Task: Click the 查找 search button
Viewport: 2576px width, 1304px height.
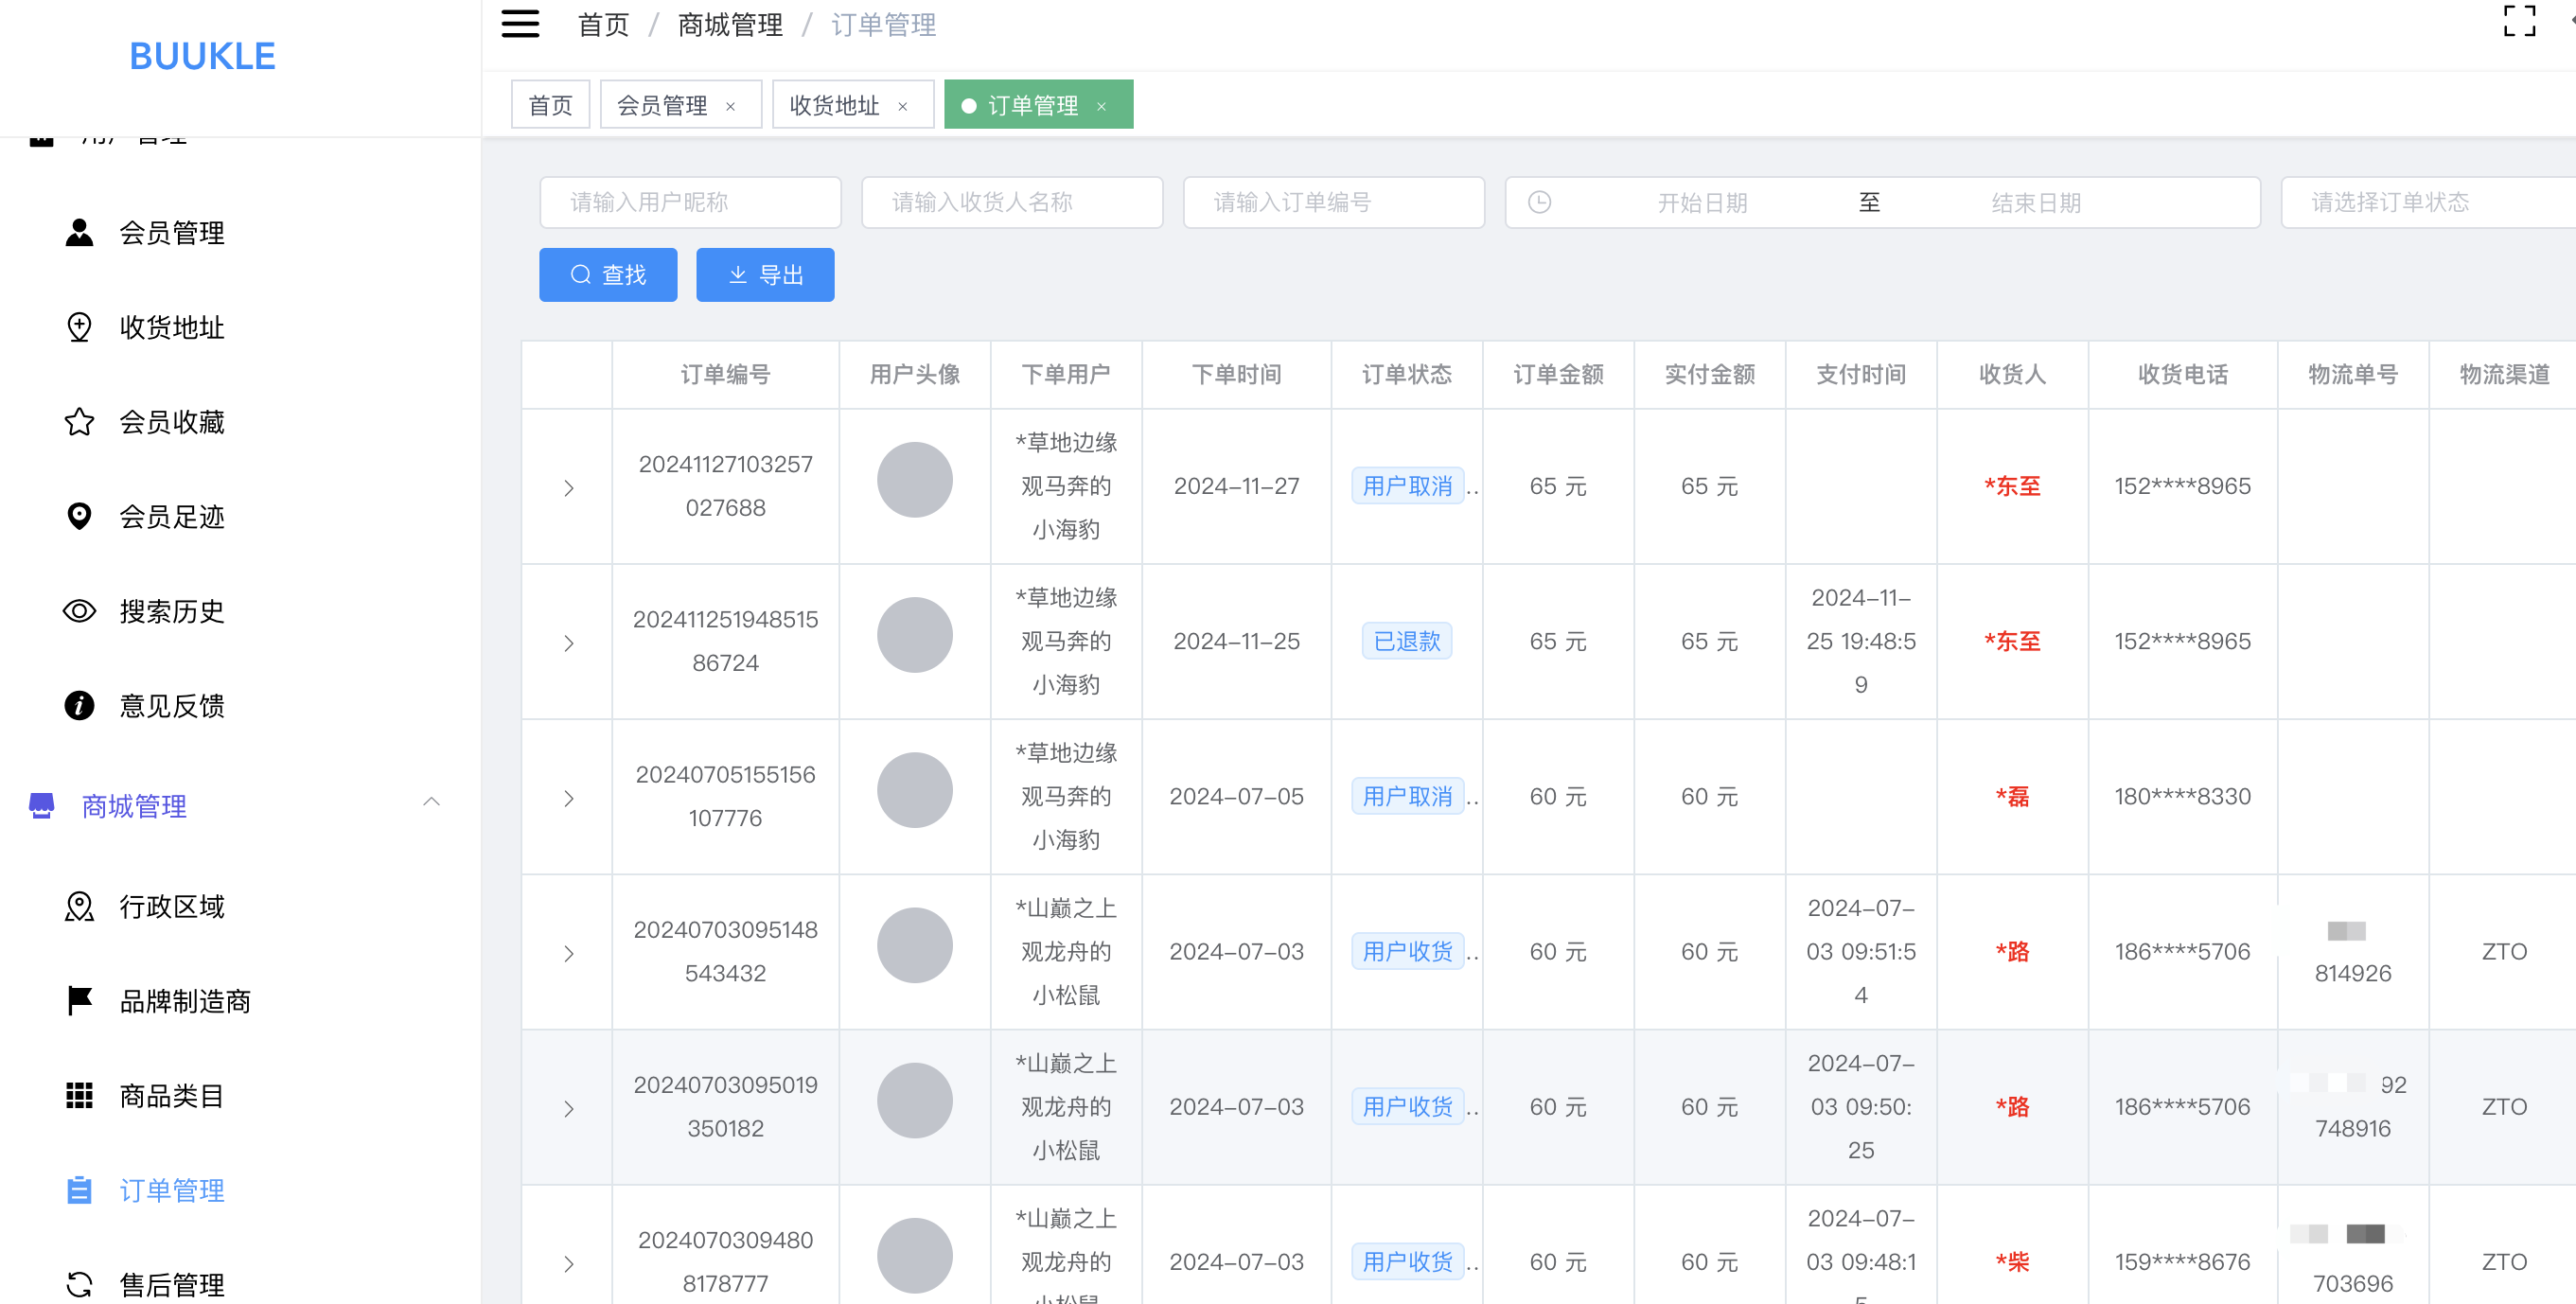Action: tap(608, 275)
